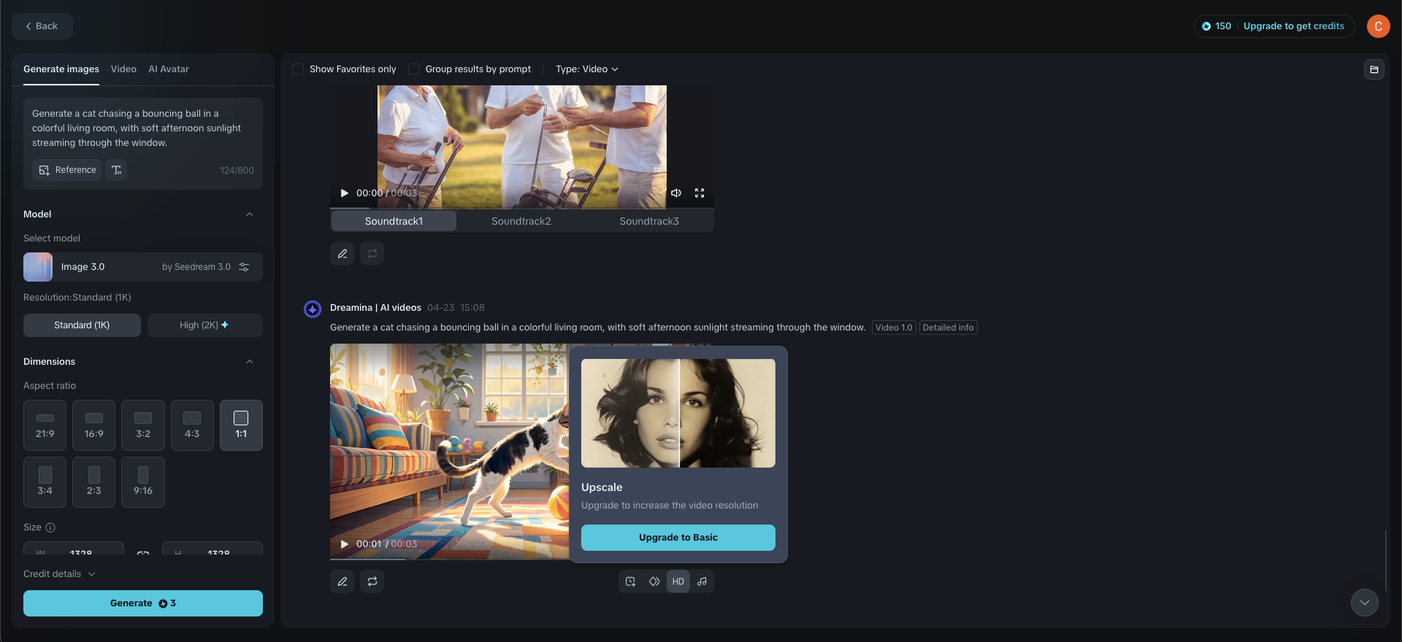1402x642 pixels.
Task: Click the Video 1.0 tag
Action: click(894, 328)
